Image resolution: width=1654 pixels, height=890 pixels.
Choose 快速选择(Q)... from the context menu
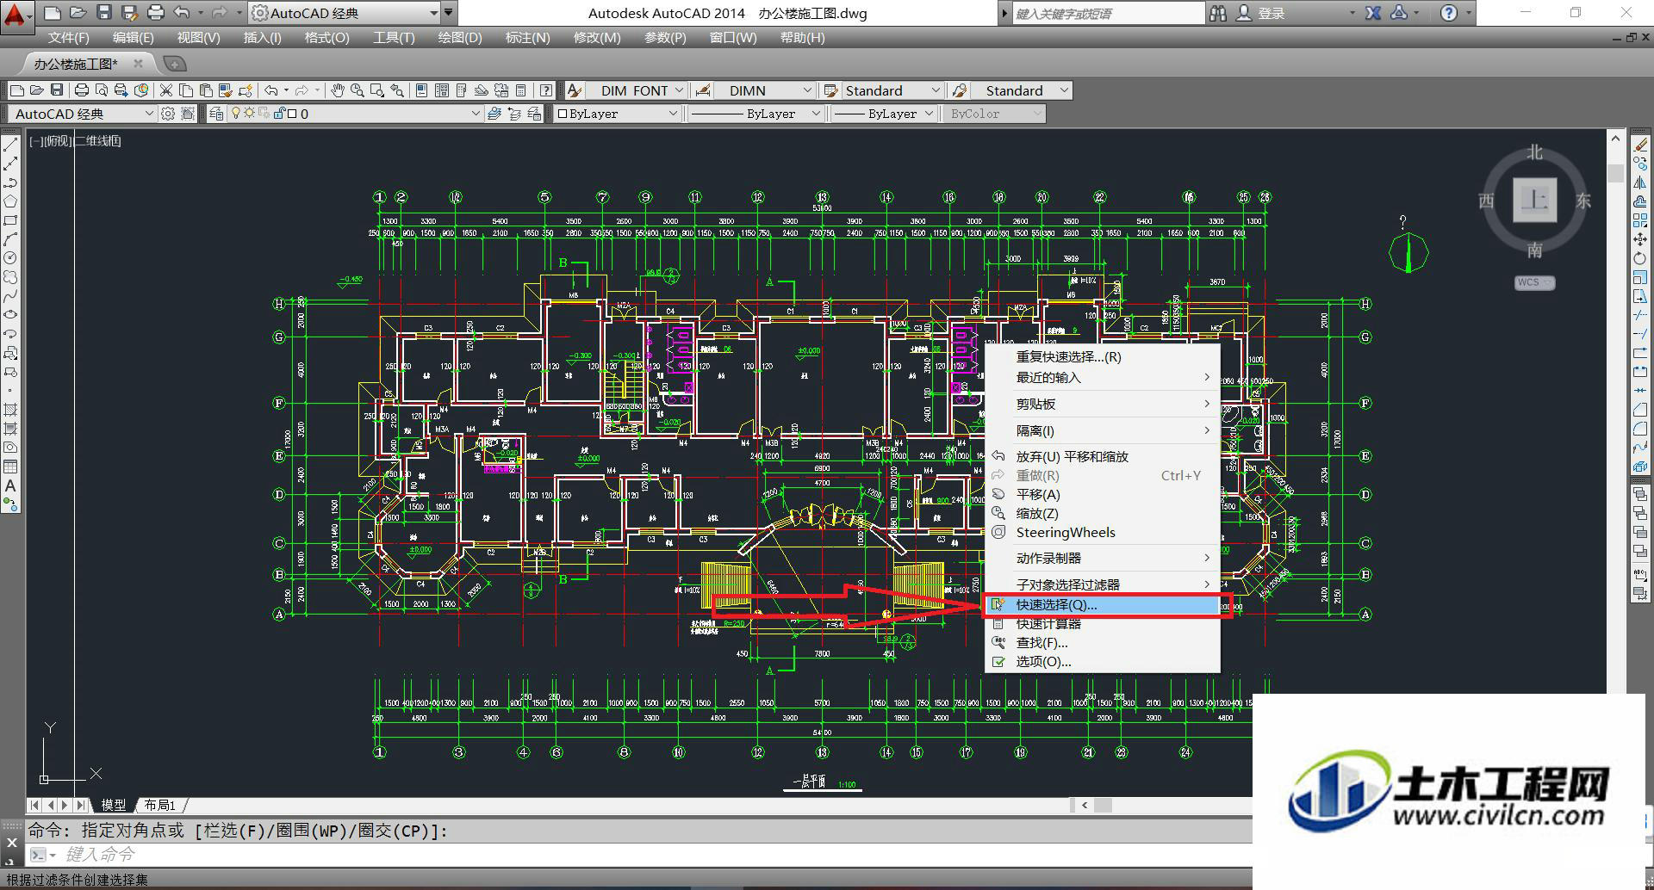(1103, 605)
